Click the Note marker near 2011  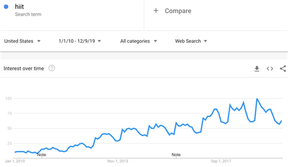[42, 154]
